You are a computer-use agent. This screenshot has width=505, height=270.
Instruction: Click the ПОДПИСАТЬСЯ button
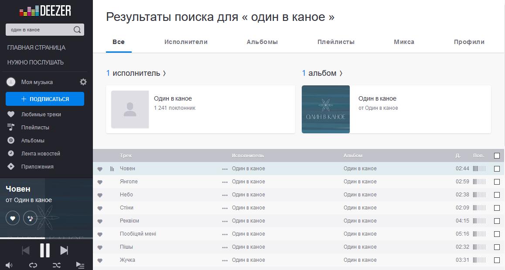pos(45,99)
